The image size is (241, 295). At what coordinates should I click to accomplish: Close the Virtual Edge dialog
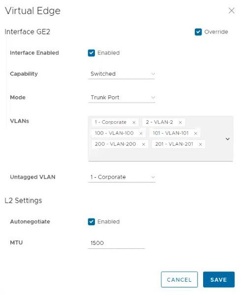click(x=231, y=10)
